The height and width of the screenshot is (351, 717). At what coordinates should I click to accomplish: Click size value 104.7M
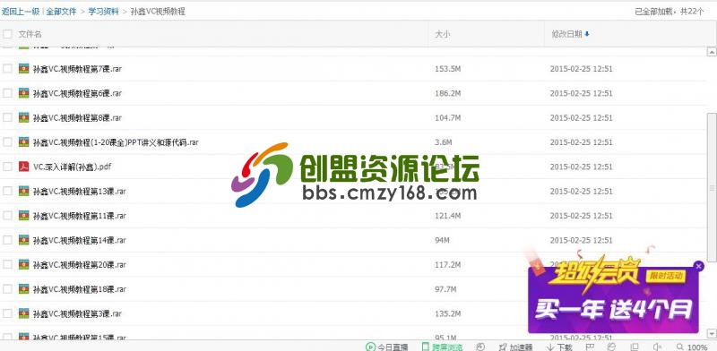coord(447,118)
